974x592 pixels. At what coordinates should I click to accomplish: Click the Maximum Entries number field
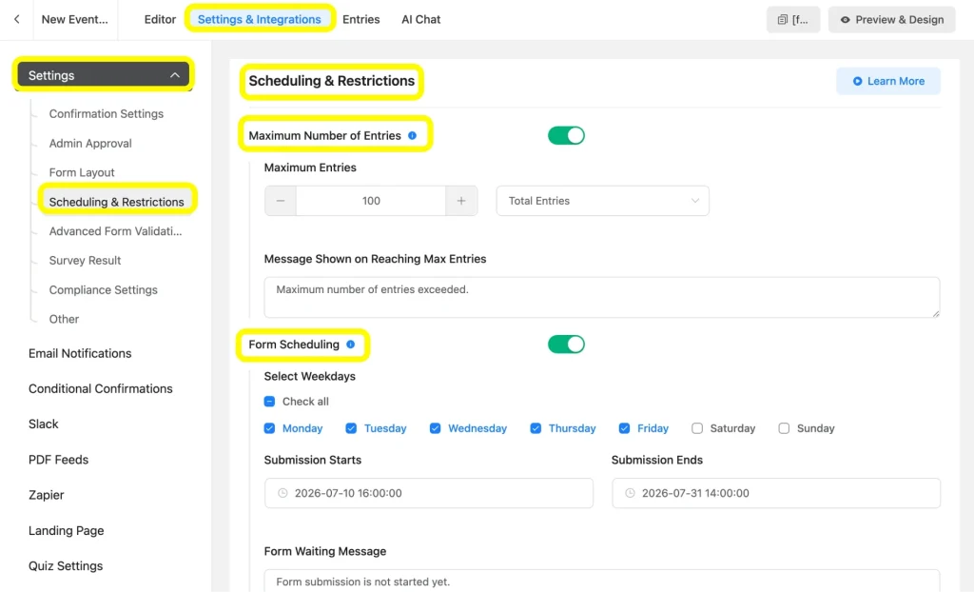pyautogui.click(x=371, y=201)
